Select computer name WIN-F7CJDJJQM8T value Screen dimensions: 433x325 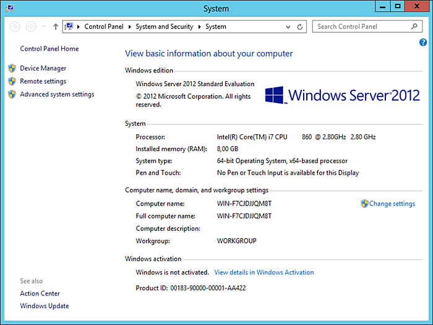coord(244,204)
